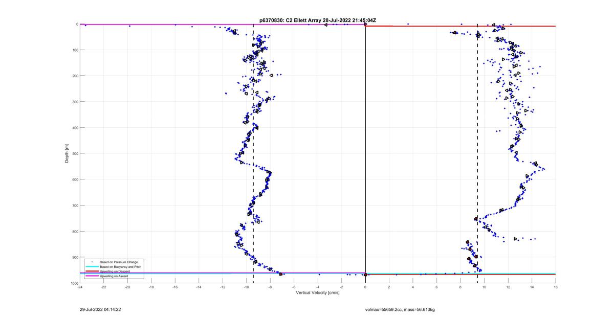Screen dimensions: 614x318
Task: Click the "500" depth axis tick label
Action: pyautogui.click(x=75, y=153)
